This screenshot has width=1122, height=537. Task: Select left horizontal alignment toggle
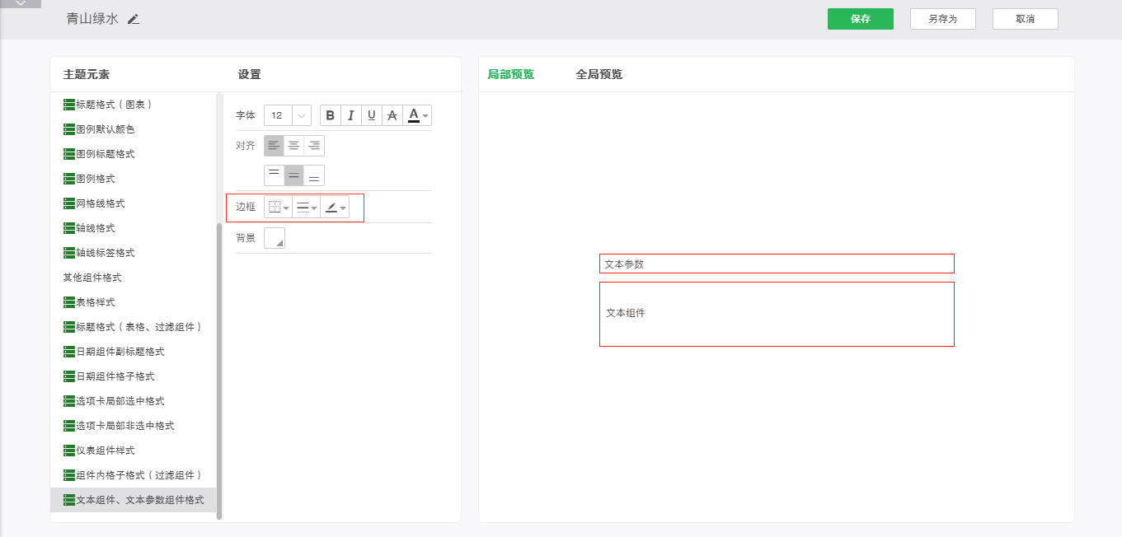(x=274, y=146)
